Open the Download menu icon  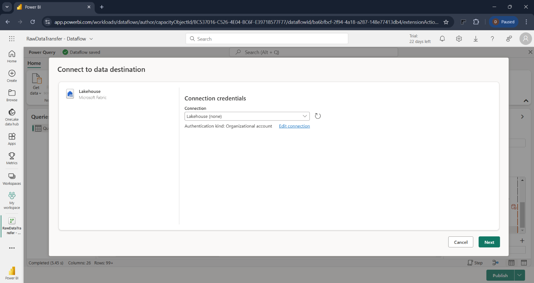point(476,39)
